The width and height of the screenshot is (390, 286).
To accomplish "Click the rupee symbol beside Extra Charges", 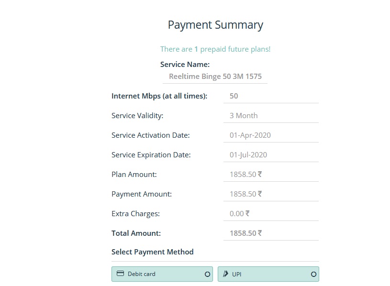I will click(x=247, y=214).
